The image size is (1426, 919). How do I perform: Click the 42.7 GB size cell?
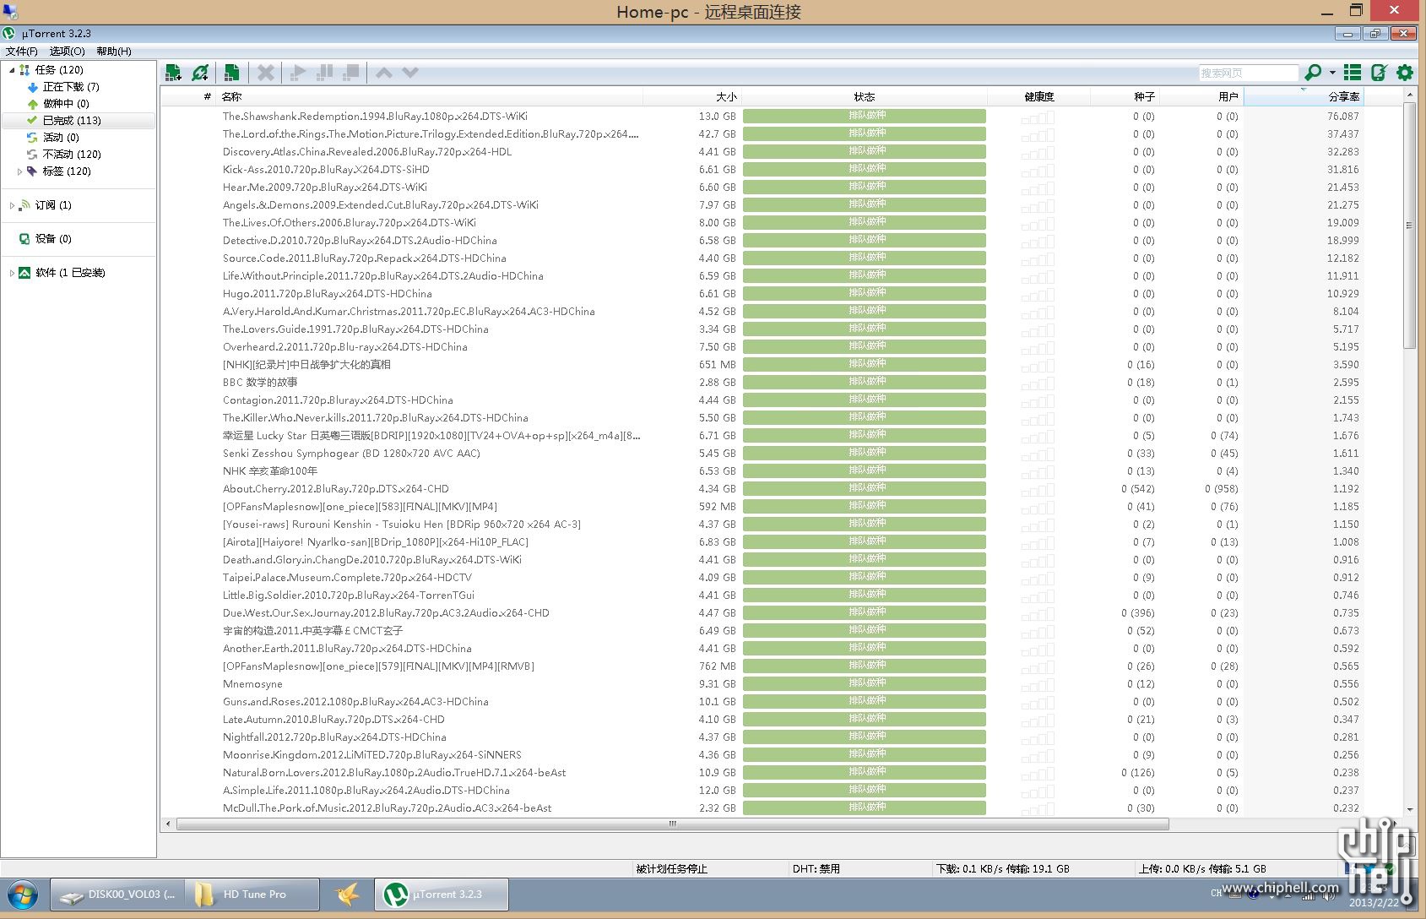coord(717,134)
